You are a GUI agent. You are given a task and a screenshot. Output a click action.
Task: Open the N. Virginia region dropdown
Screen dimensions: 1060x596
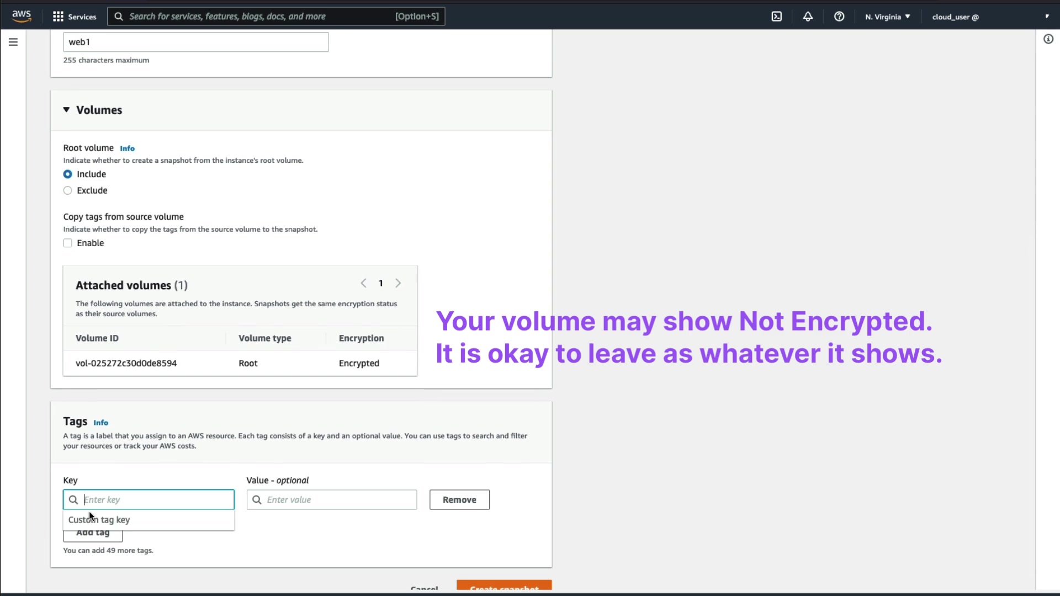click(887, 17)
